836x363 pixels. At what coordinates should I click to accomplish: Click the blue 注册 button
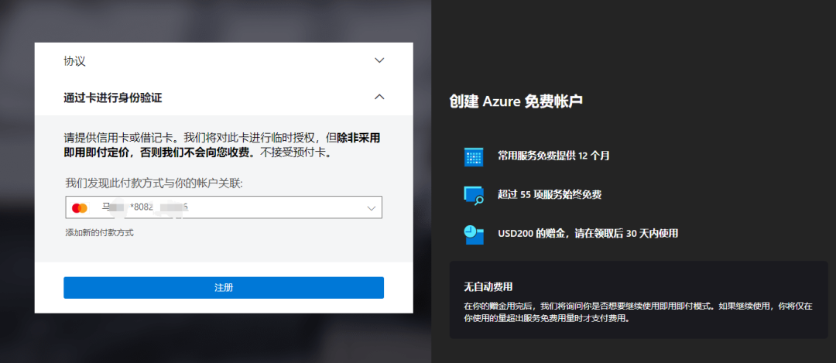(x=224, y=288)
